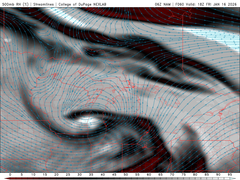Click the colorbar label "45"
This screenshot has width=240, height=180.
coord(114,175)
